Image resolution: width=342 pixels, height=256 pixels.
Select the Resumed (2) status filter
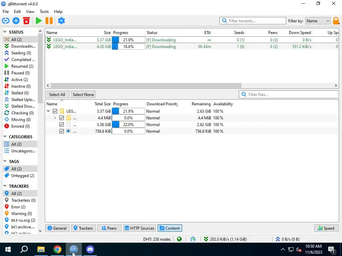(20, 66)
